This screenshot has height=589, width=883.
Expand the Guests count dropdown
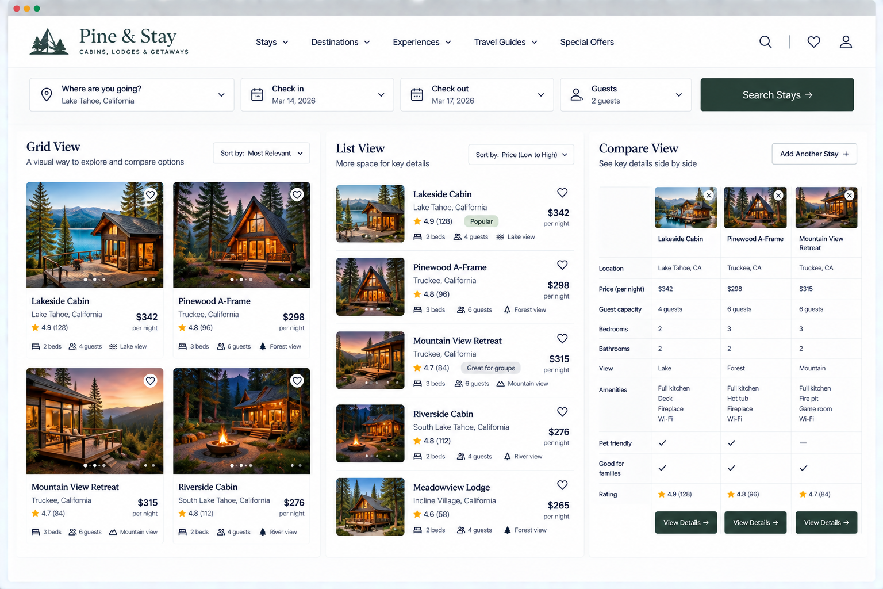coord(679,95)
